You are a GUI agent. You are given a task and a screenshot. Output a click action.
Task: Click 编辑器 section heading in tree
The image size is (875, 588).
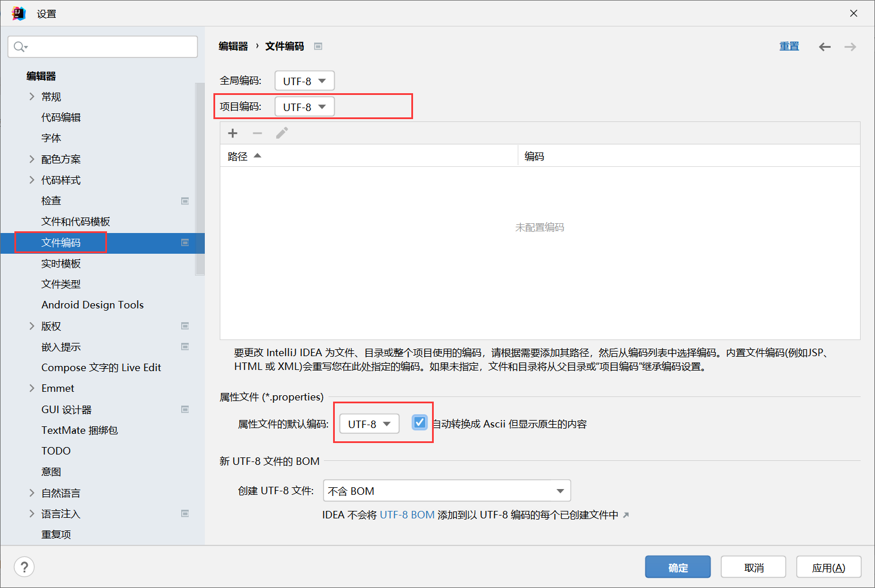(41, 76)
